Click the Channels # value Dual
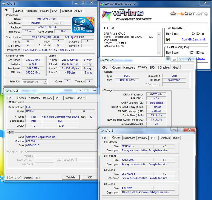212x200 pixels. pos(174,76)
